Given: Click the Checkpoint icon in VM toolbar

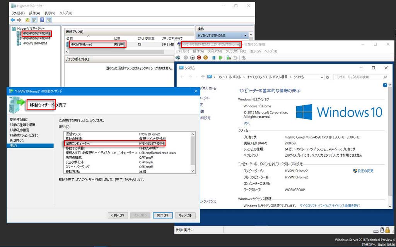Looking at the screenshot, I should pyautogui.click(x=229, y=58).
